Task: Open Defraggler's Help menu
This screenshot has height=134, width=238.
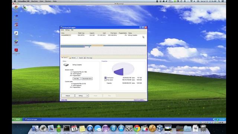Action: [x=72, y=30]
